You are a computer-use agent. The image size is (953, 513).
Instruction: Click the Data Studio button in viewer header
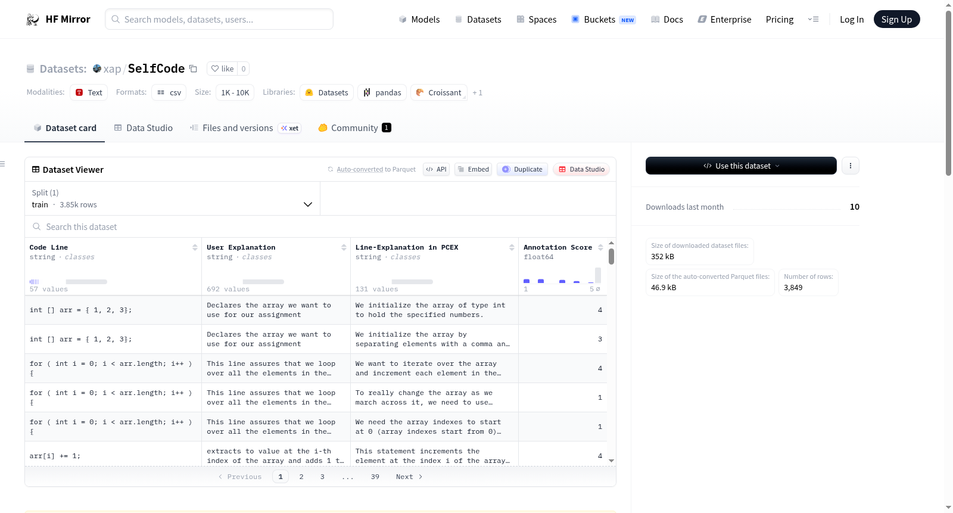point(581,169)
